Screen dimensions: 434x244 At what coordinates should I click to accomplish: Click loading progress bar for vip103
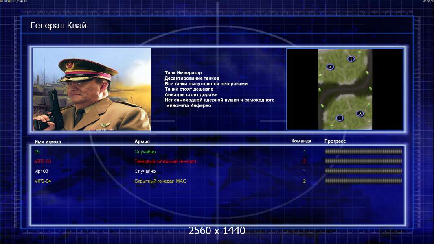(x=363, y=171)
